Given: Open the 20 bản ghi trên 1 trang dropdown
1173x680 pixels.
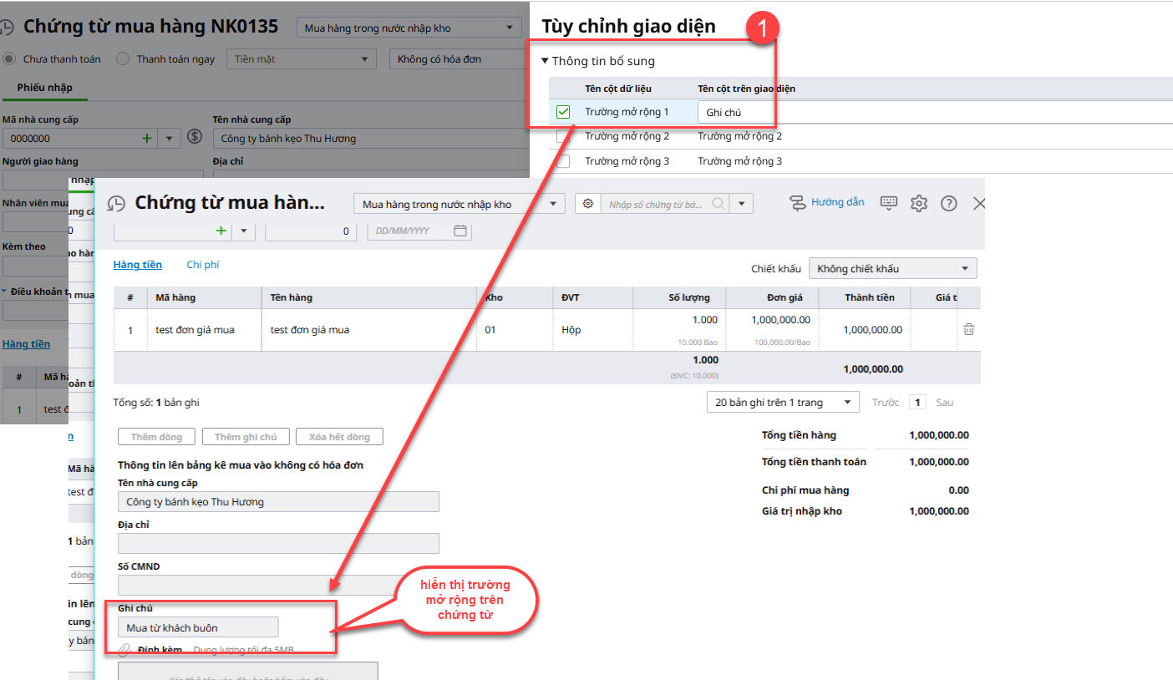Looking at the screenshot, I should [783, 403].
